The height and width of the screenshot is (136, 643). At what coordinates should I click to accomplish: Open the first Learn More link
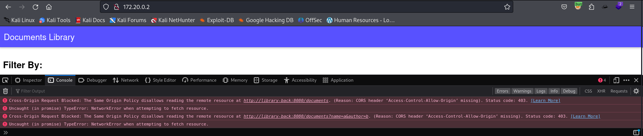(545, 100)
